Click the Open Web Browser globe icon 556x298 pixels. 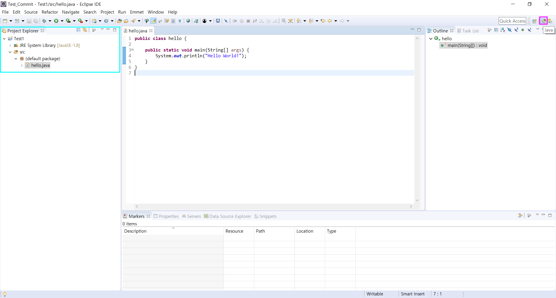tap(188, 21)
